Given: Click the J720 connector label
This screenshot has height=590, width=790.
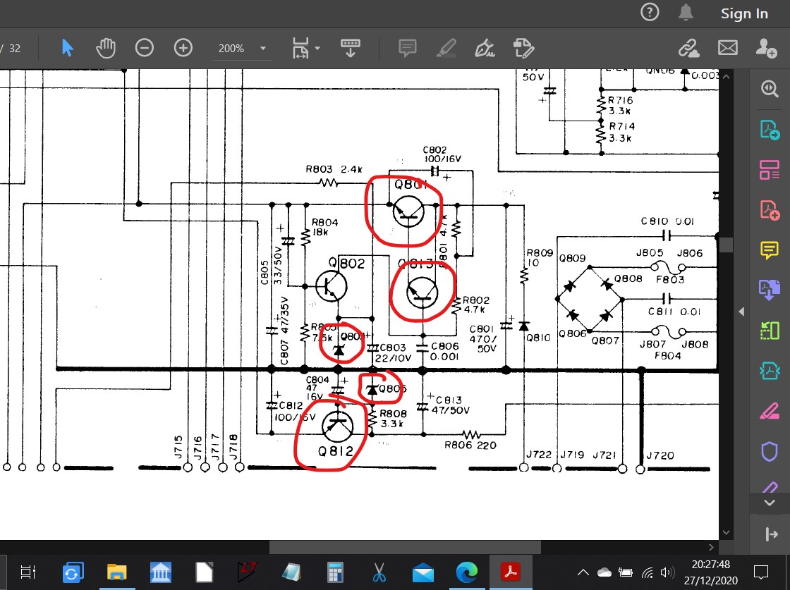Looking at the screenshot, I should pos(660,455).
